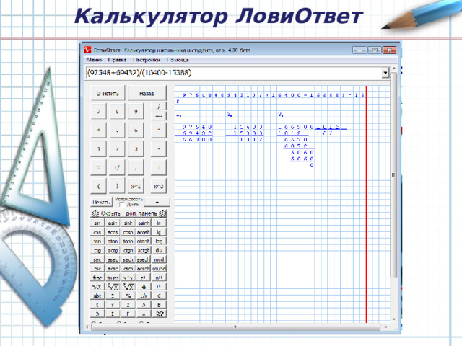
Task: Insert the sinh function
Action: coord(128,223)
